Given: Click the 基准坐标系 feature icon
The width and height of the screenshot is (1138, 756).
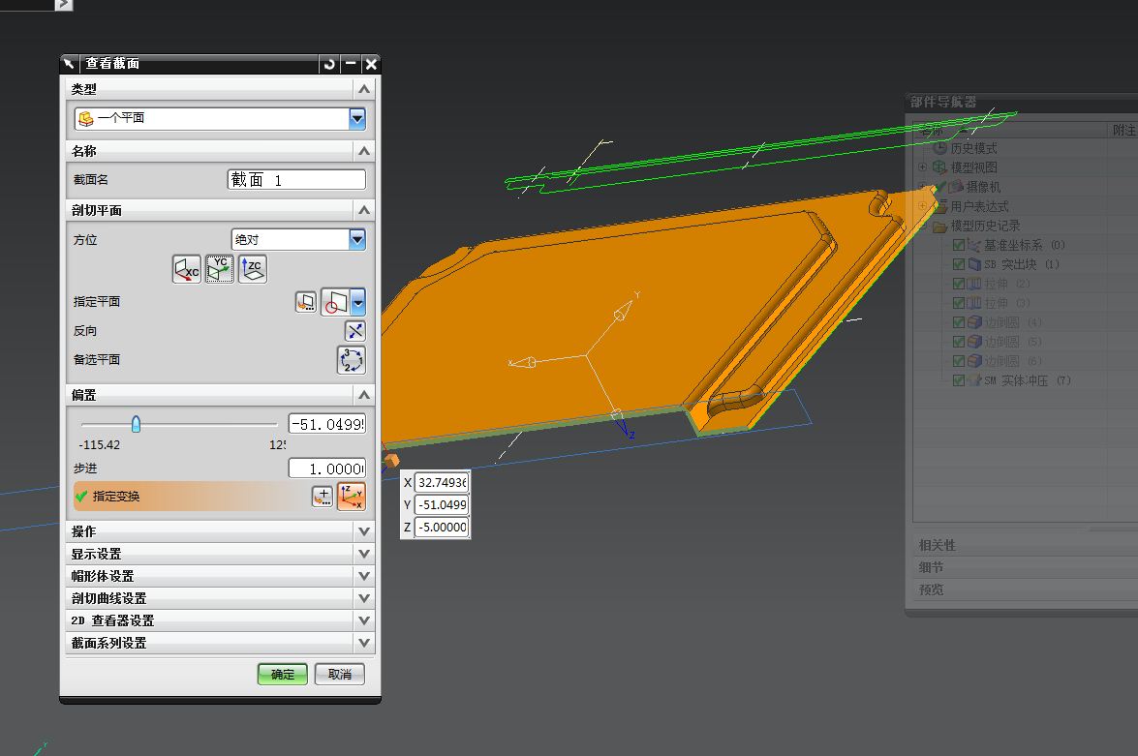Looking at the screenshot, I should (974, 245).
